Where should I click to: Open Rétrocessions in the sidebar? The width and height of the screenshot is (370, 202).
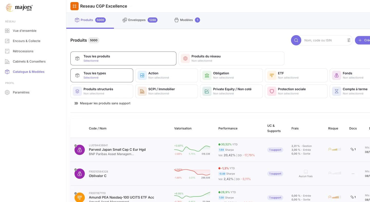coord(23,51)
